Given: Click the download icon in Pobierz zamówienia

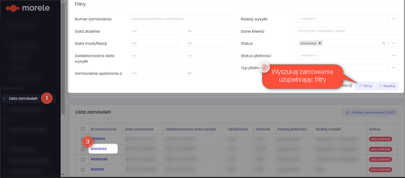Looking at the screenshot, I should click(x=347, y=112).
